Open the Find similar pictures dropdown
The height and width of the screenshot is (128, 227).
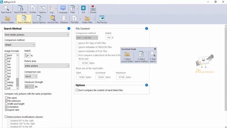click(x=37, y=35)
